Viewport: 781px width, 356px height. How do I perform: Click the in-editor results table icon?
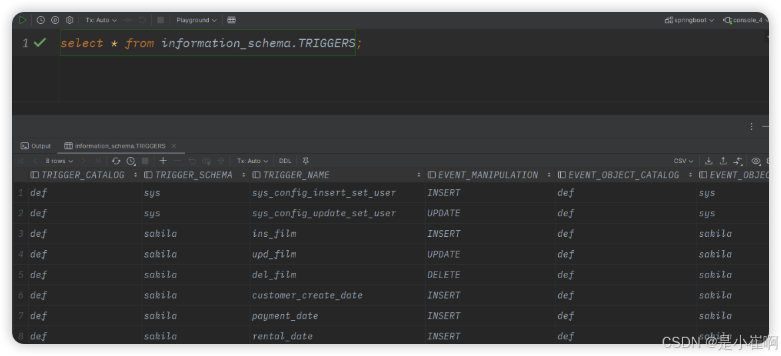coord(231,20)
